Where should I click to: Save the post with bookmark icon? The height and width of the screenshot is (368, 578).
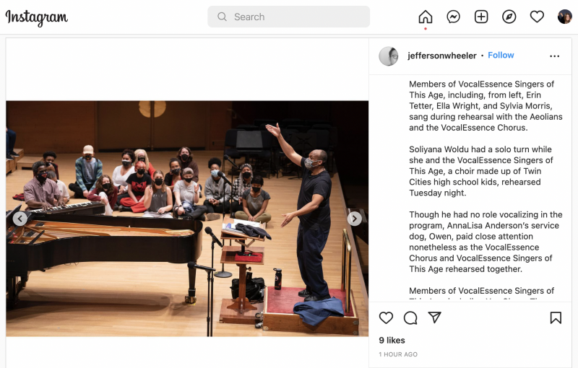point(556,317)
